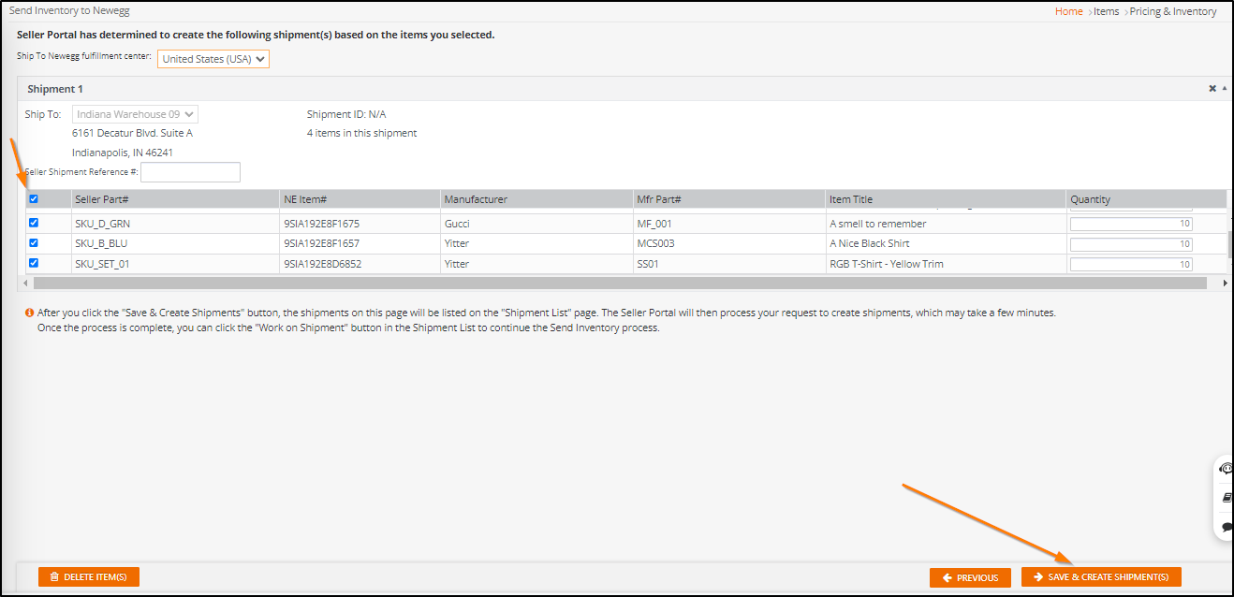Edit quantity for SKU_SET_01

click(x=1131, y=264)
